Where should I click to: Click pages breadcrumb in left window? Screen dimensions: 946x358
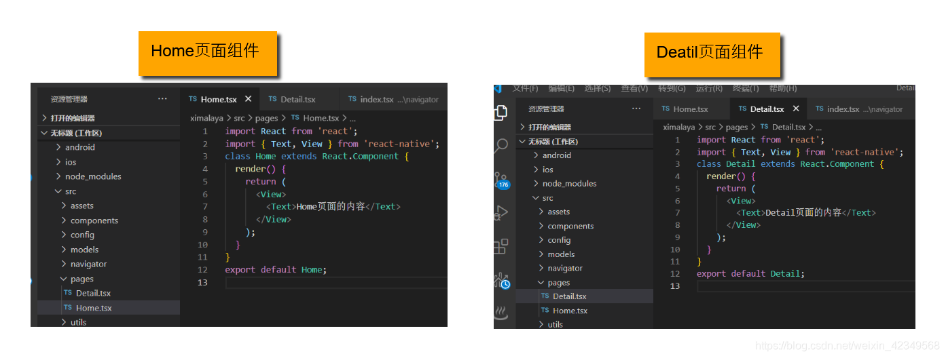267,118
